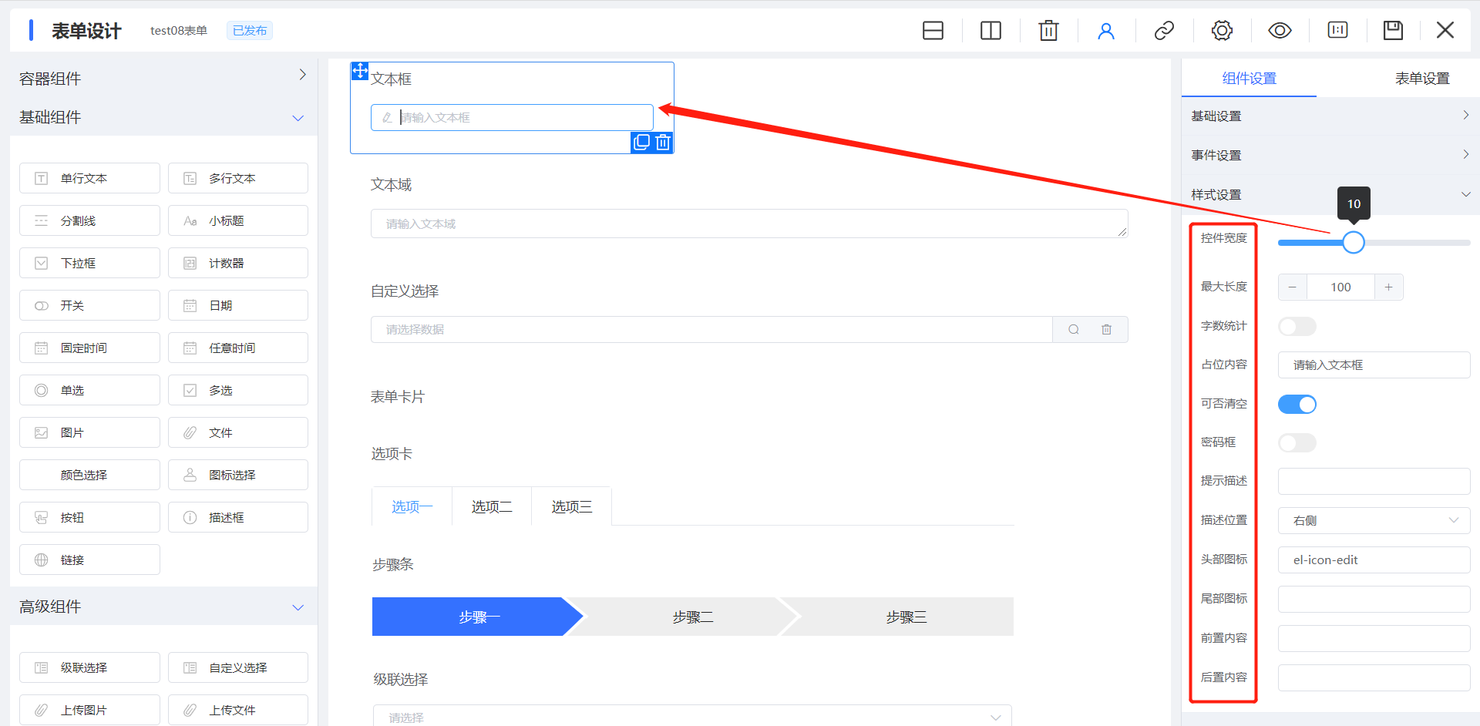Viewport: 1480px width, 726px height.
Task: Click the save floppy disk icon
Action: [x=1393, y=31]
